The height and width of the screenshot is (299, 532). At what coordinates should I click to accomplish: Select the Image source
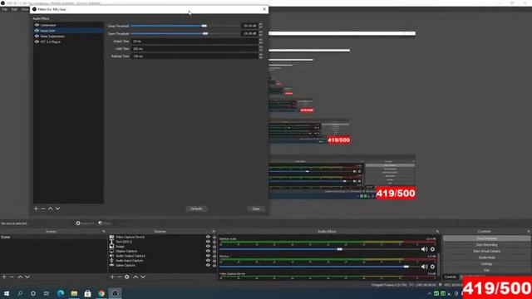[120, 247]
